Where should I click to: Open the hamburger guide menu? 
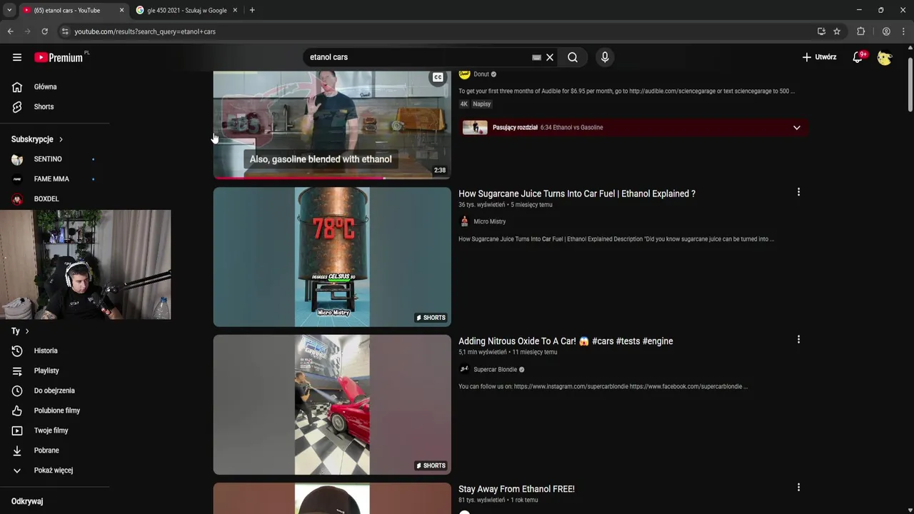tap(17, 57)
